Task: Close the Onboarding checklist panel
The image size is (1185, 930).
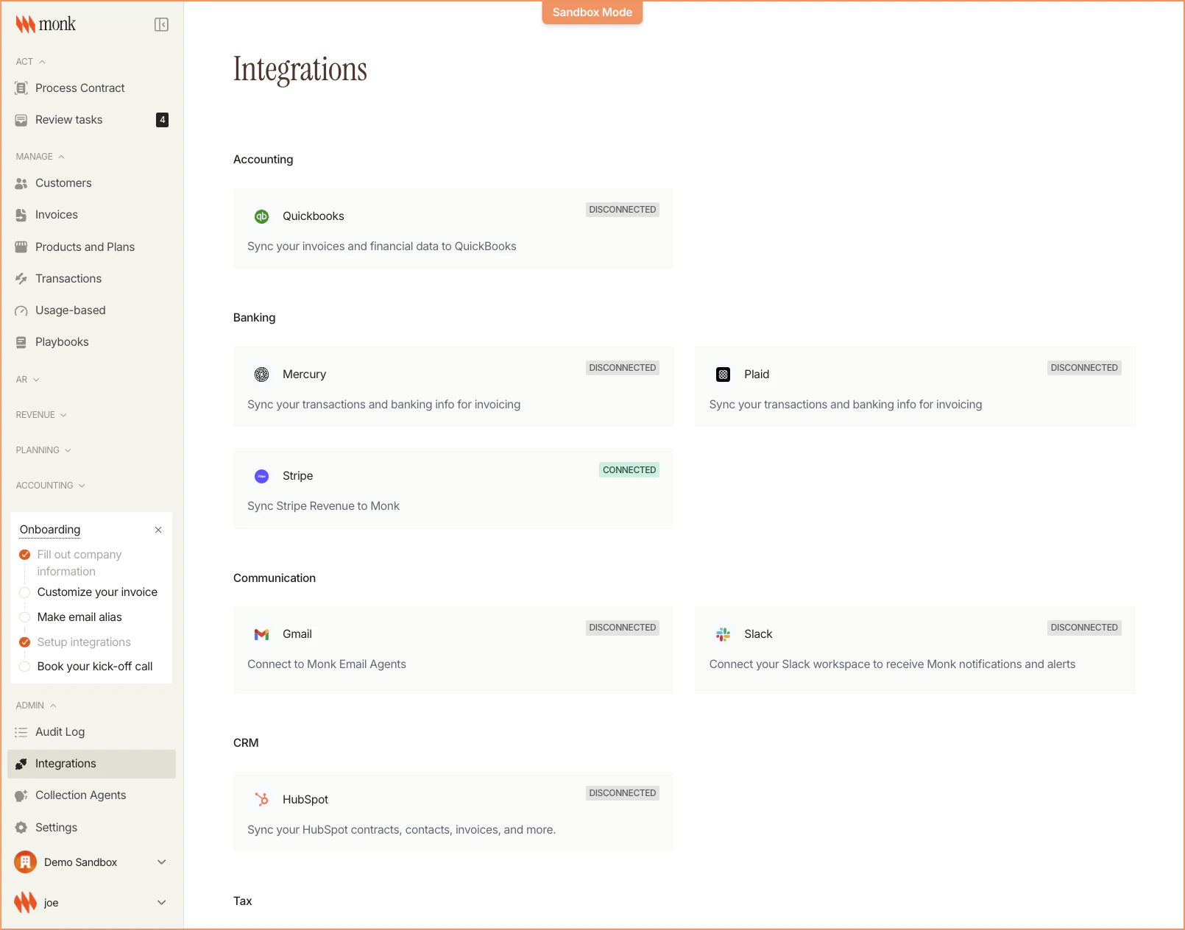Action: point(158,530)
